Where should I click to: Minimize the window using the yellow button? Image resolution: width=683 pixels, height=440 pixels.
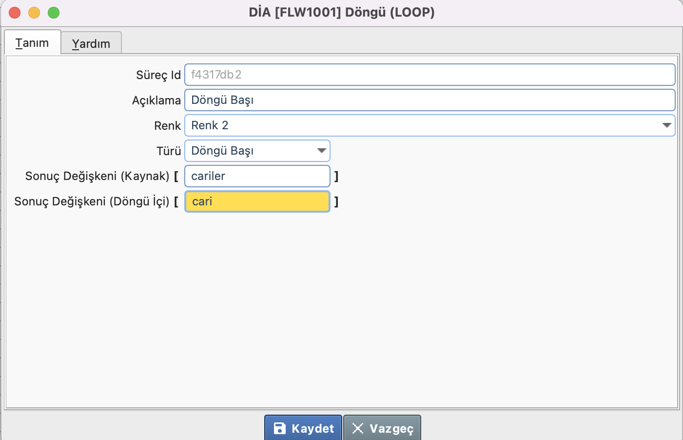[x=34, y=13]
